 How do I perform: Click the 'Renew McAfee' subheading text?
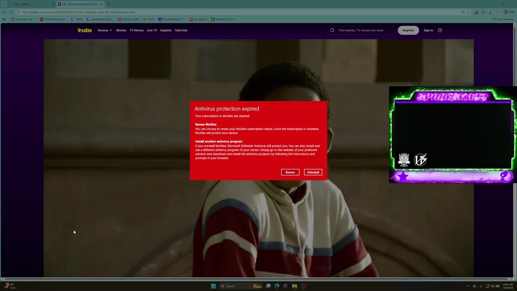(206, 124)
